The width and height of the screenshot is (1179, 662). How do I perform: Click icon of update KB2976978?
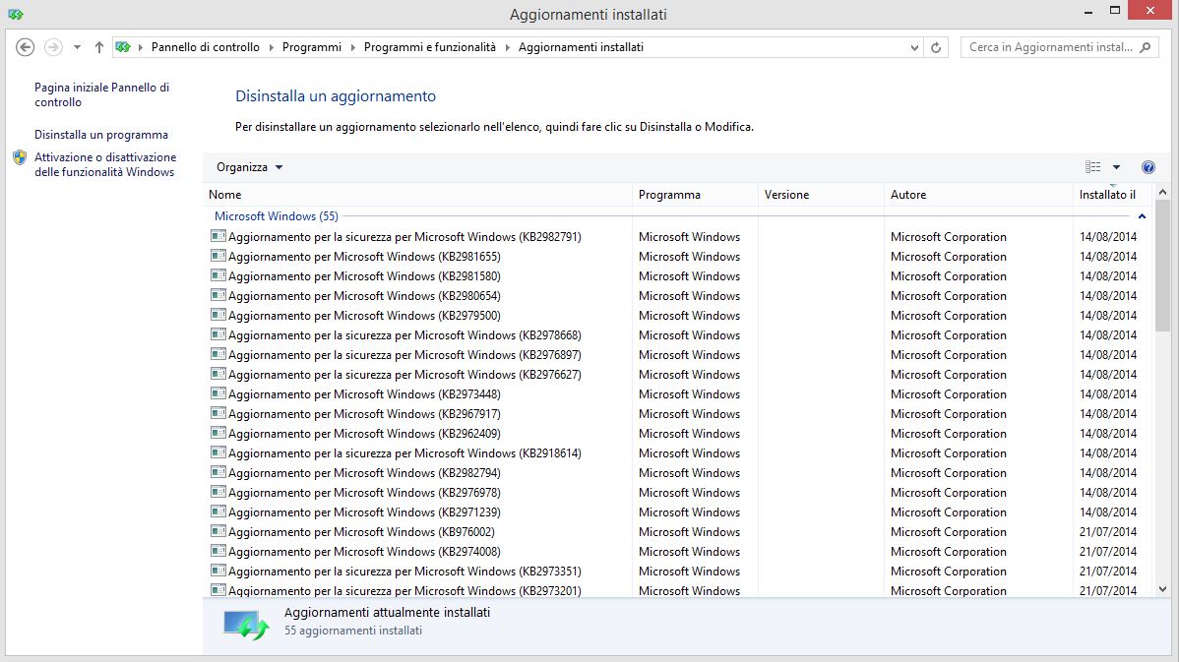tap(218, 492)
